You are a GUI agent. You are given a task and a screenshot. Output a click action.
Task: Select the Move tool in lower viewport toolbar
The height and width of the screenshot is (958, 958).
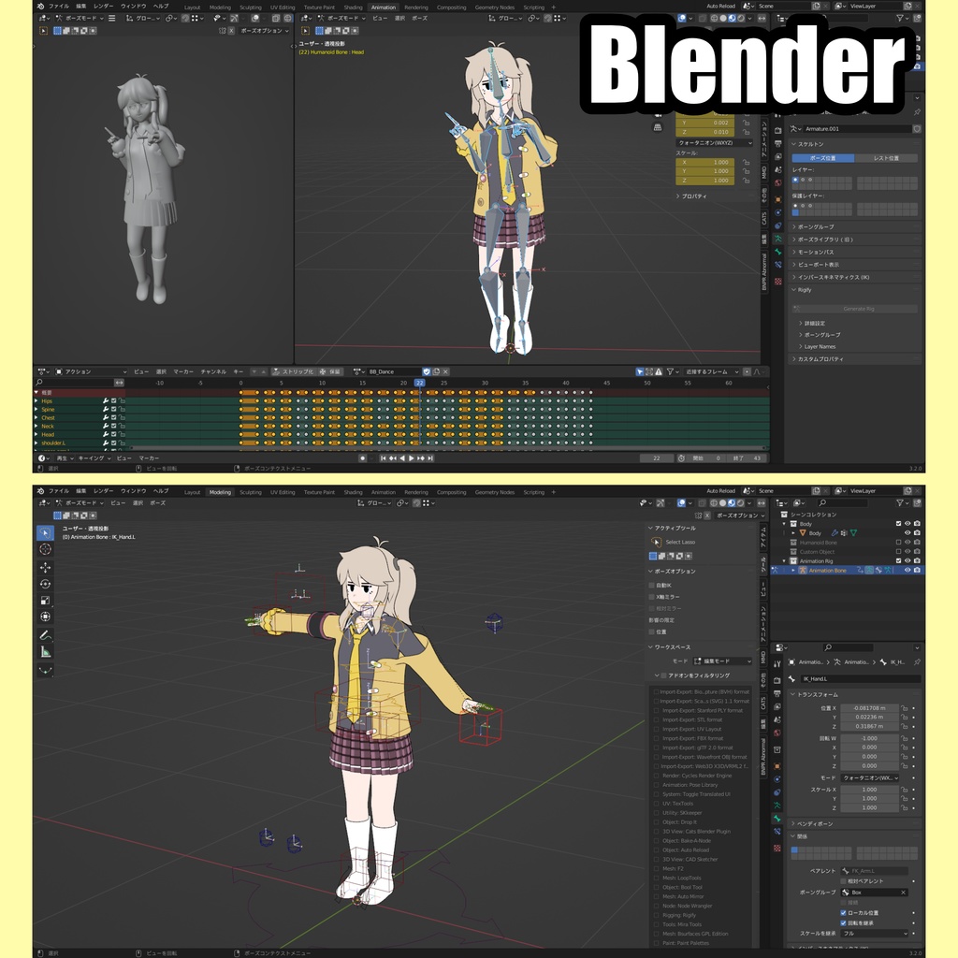pos(45,567)
